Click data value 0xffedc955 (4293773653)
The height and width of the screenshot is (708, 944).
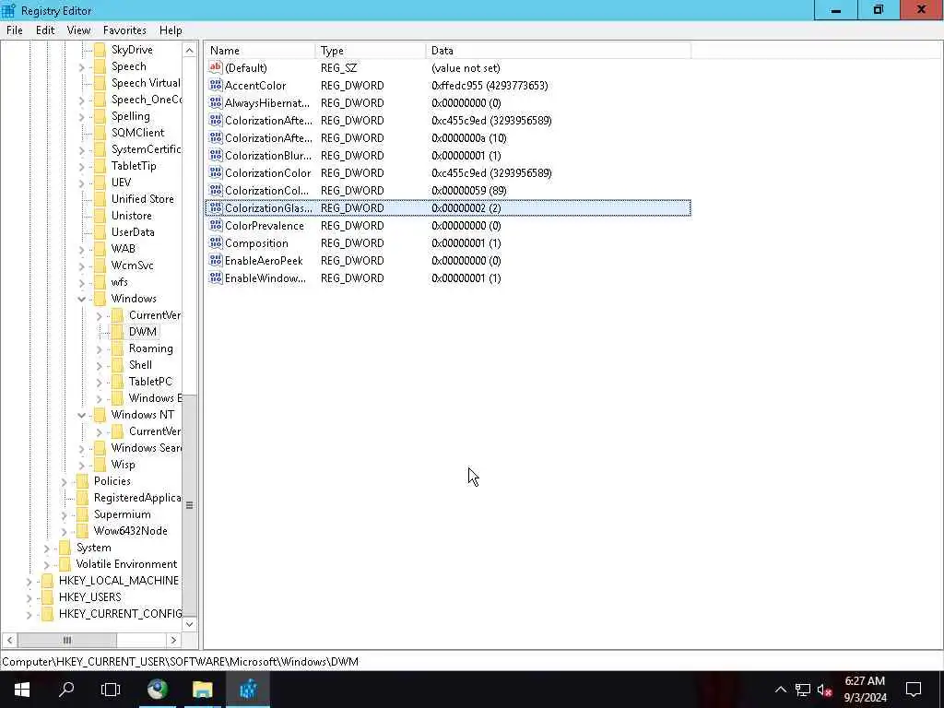tap(490, 86)
